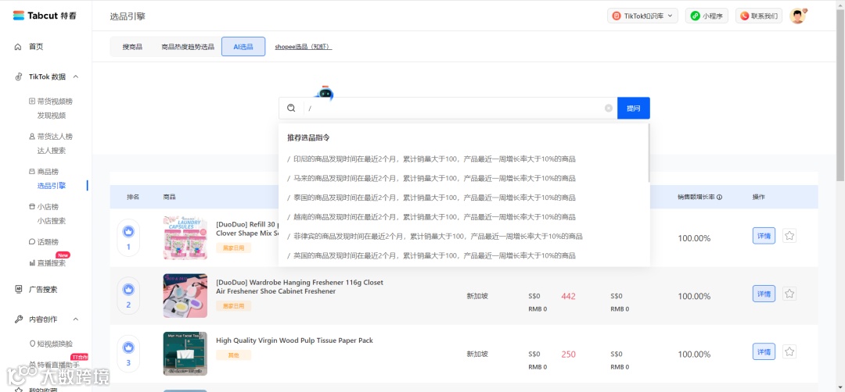845x392 pixels.
Task: Click the 销售额增长率 info icon
Action: 720,198
